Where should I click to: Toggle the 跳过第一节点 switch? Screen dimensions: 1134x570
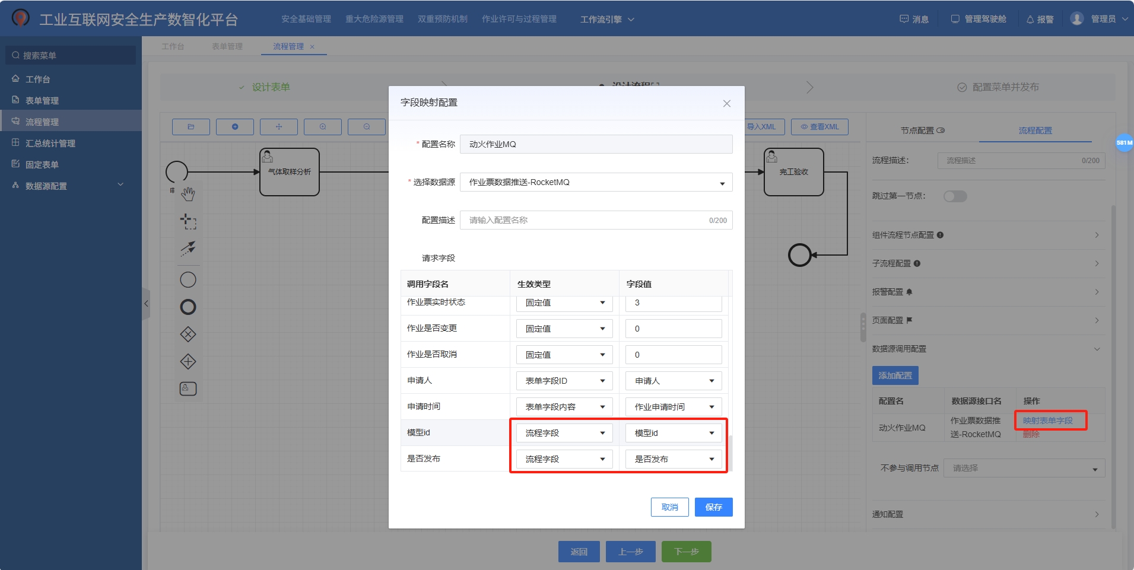pyautogui.click(x=955, y=196)
